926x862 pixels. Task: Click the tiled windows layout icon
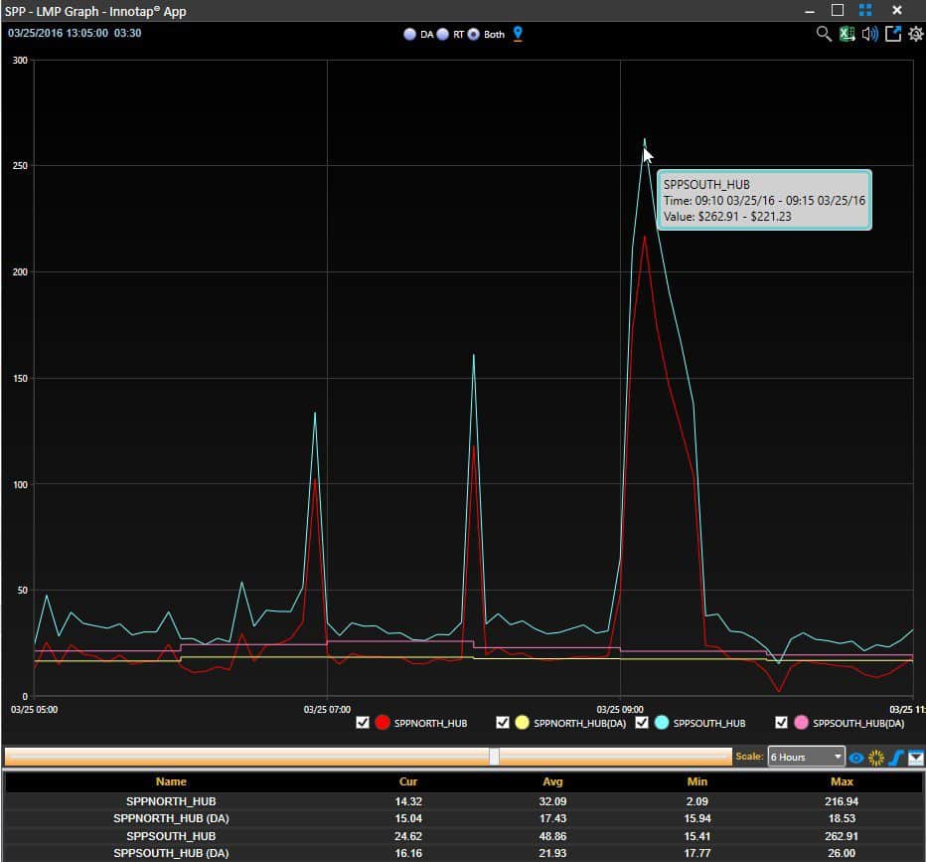(x=865, y=10)
